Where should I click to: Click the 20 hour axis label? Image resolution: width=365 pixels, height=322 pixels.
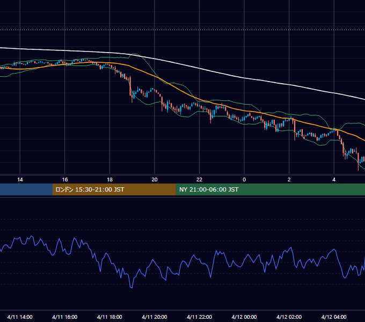[x=155, y=180]
